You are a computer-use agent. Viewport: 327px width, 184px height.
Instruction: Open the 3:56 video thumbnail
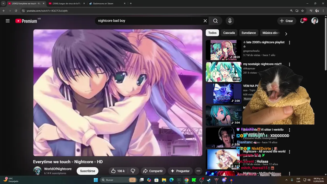224,137
